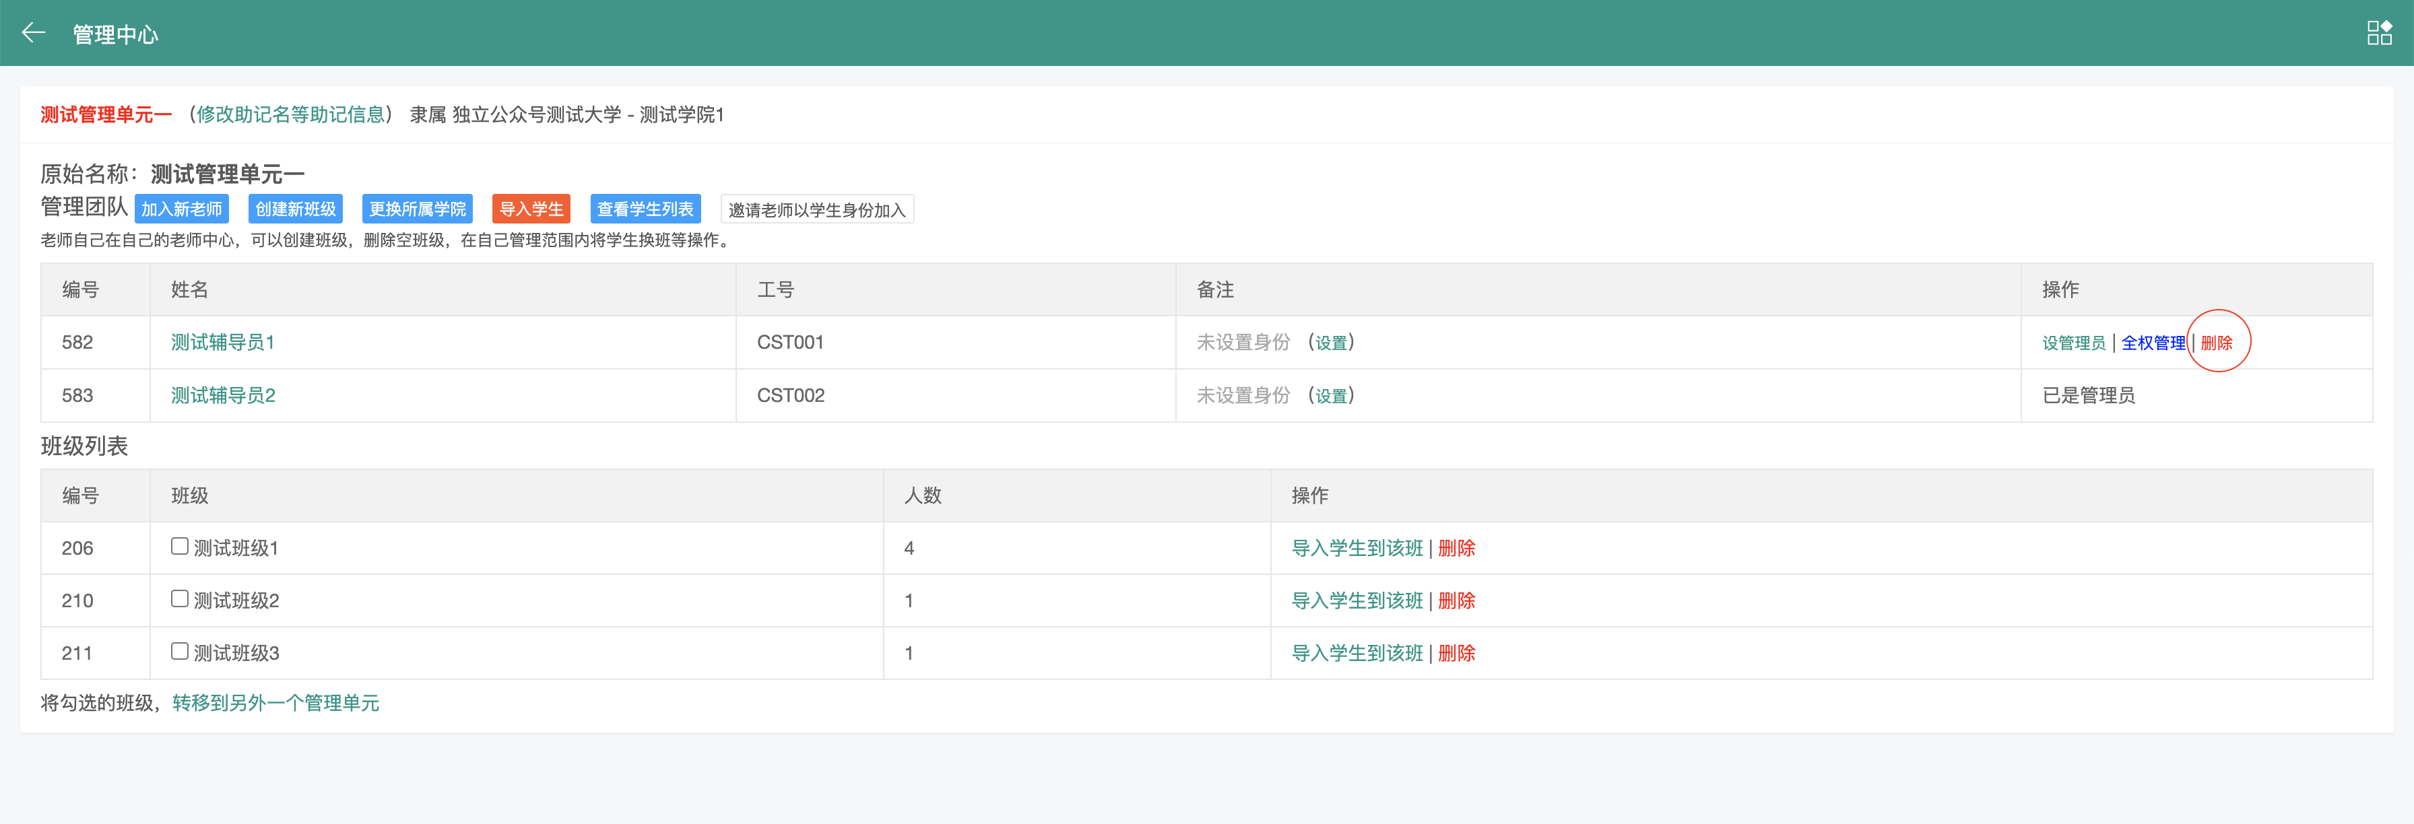The width and height of the screenshot is (2414, 824).
Task: Click the teacher number 582
Action: click(77, 342)
